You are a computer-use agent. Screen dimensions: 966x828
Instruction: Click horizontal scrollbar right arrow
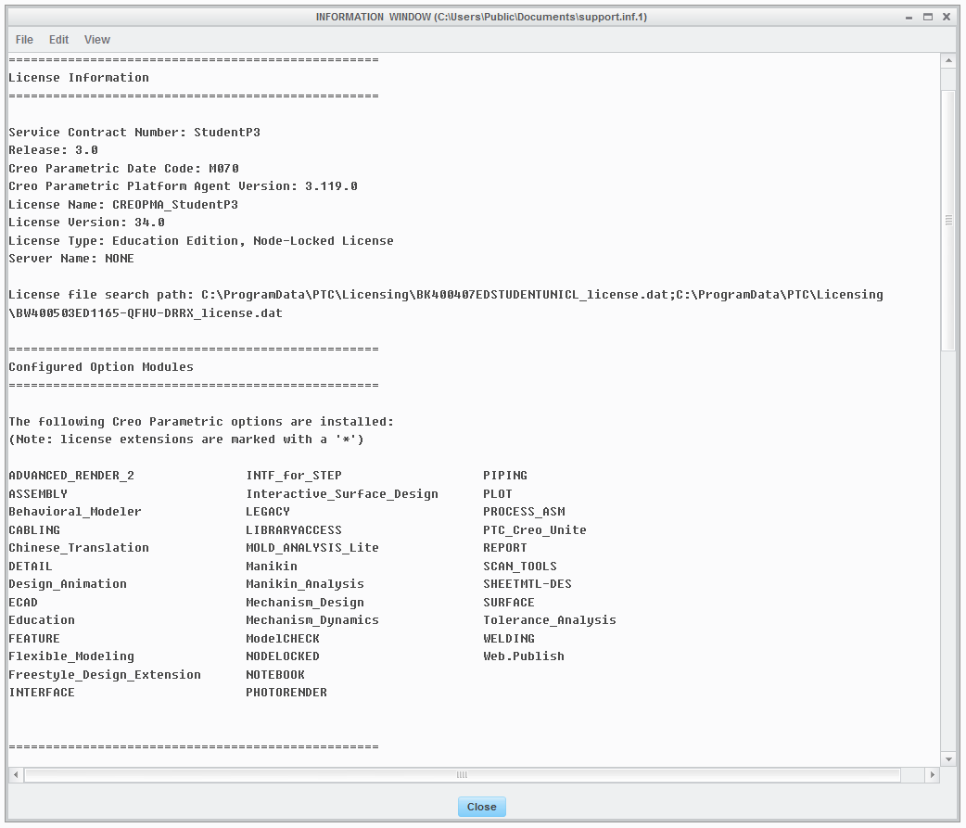pos(932,775)
